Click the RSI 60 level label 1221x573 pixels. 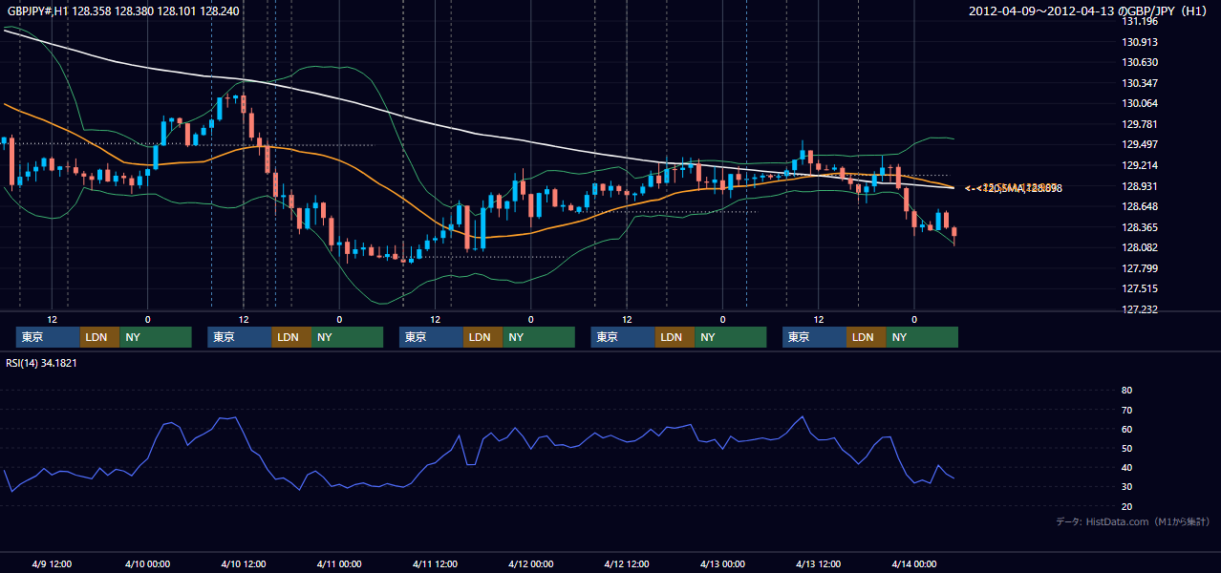(1126, 429)
